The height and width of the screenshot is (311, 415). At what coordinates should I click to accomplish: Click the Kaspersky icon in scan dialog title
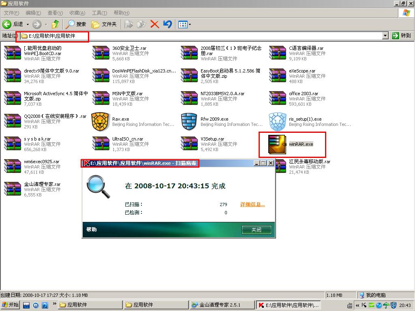pos(87,163)
